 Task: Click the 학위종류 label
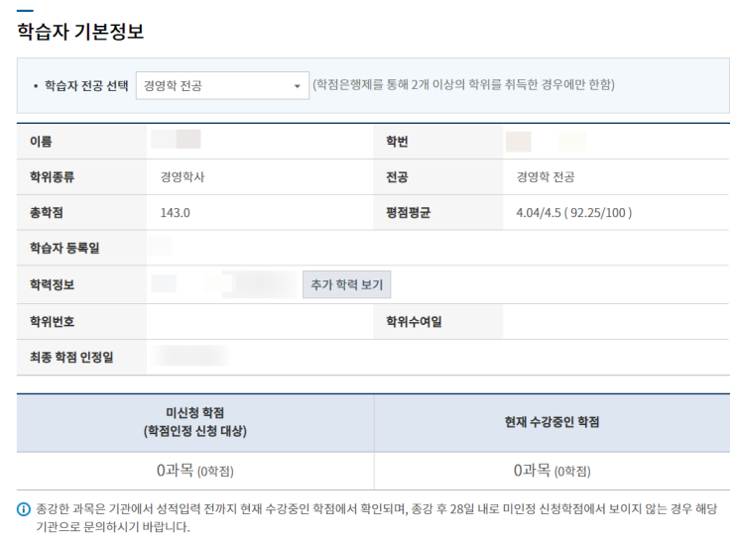click(x=53, y=177)
